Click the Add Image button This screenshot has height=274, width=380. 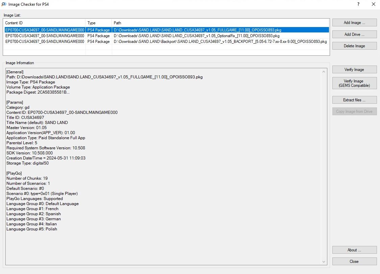tap(354, 23)
